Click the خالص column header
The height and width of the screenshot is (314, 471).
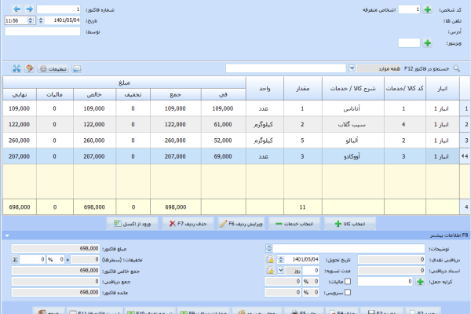click(x=94, y=94)
